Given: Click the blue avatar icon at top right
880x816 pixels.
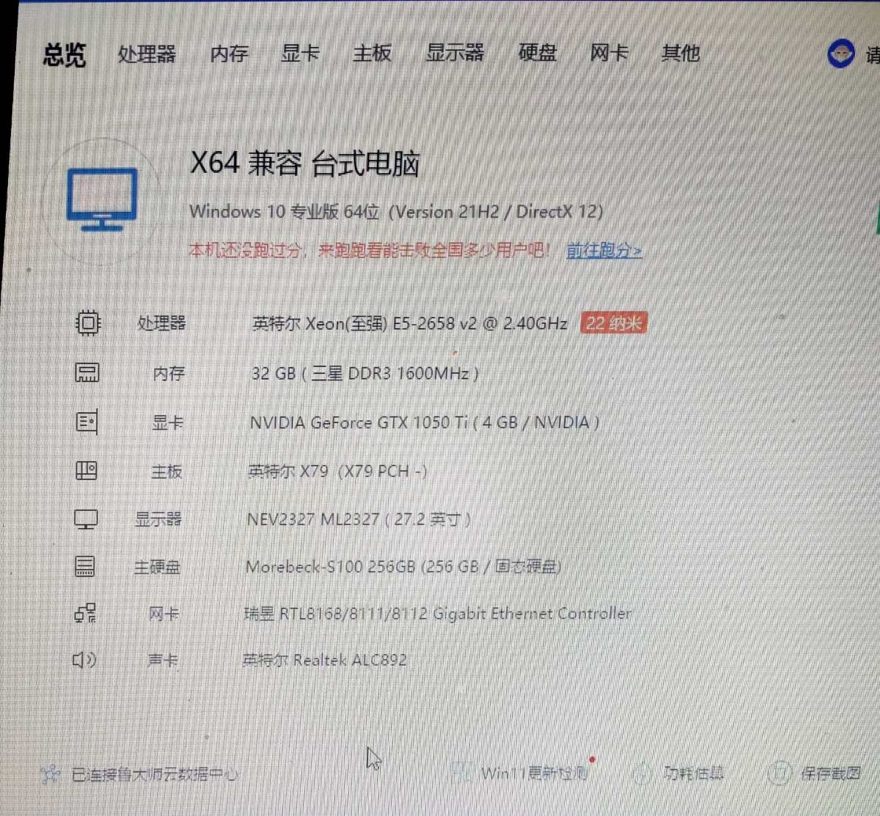Looking at the screenshot, I should (841, 54).
